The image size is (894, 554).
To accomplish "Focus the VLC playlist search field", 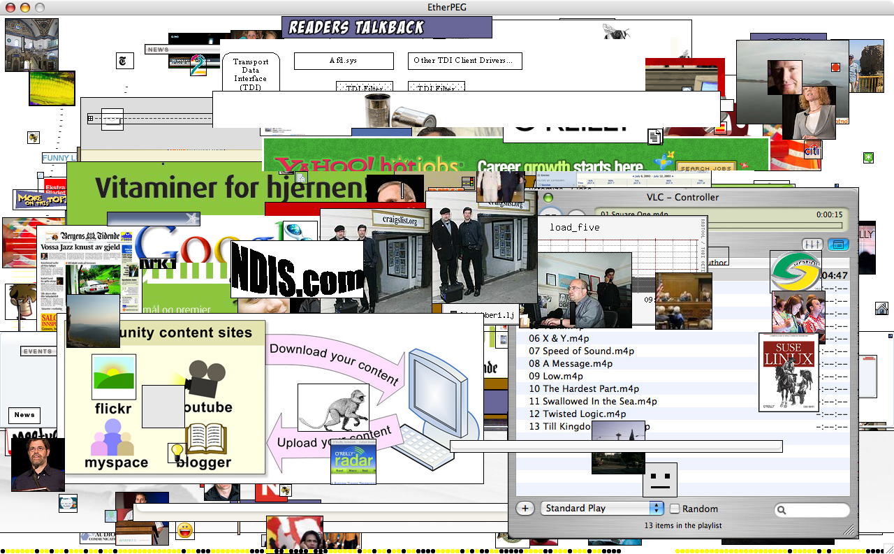I will click(x=812, y=511).
